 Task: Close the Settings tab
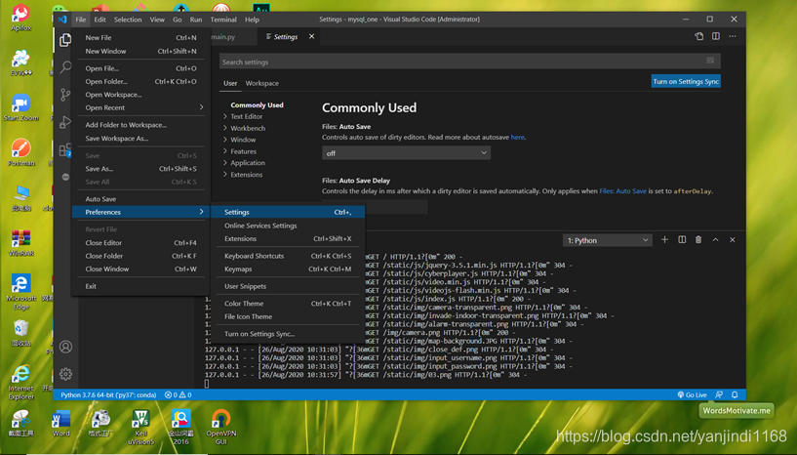[x=311, y=37]
